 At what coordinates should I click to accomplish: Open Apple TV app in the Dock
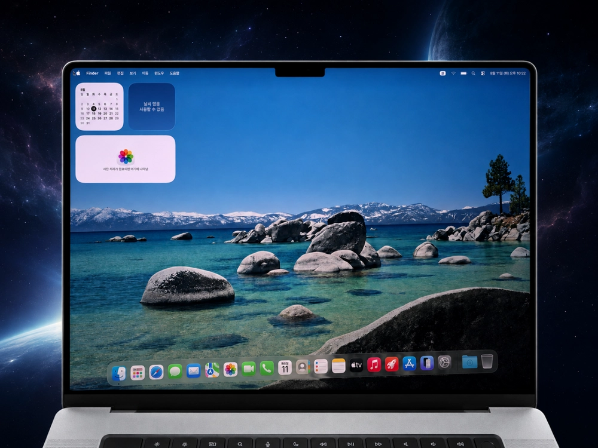[x=356, y=365]
